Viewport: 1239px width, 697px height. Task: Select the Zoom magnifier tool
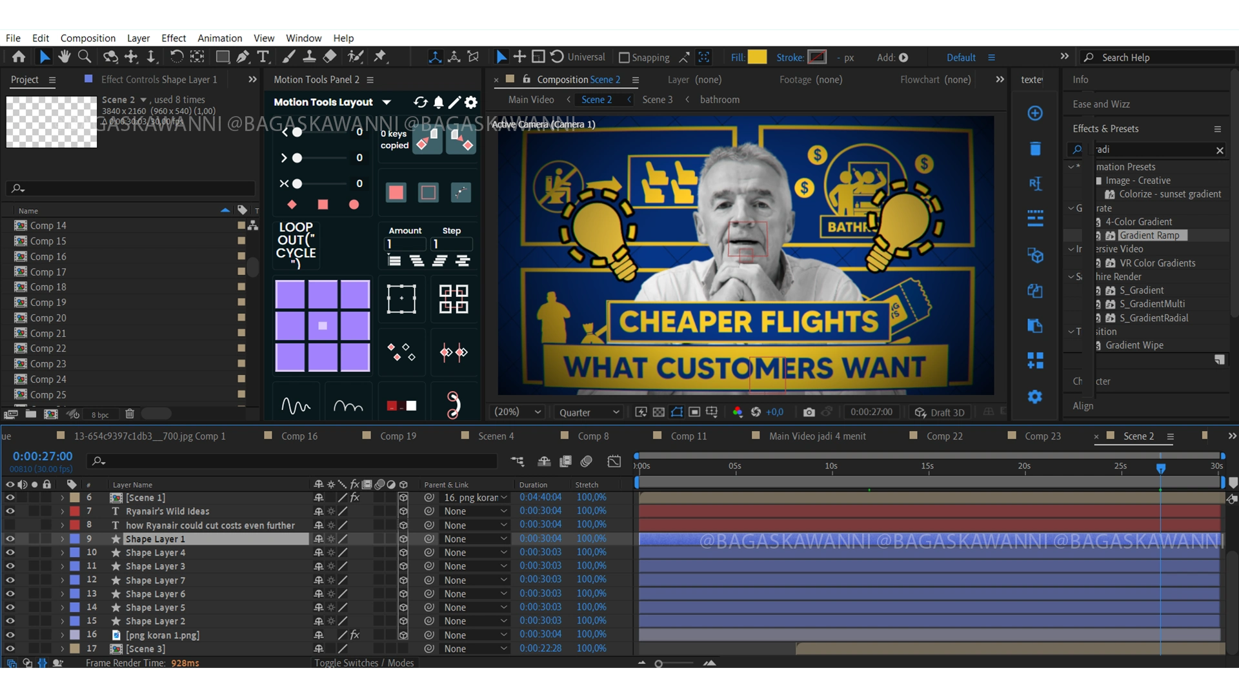(x=84, y=57)
